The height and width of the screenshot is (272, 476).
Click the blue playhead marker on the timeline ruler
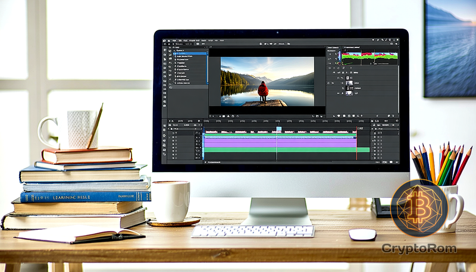[278, 129]
